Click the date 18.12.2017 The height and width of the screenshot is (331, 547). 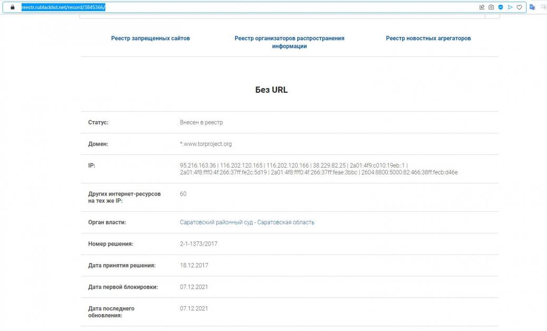(194, 266)
